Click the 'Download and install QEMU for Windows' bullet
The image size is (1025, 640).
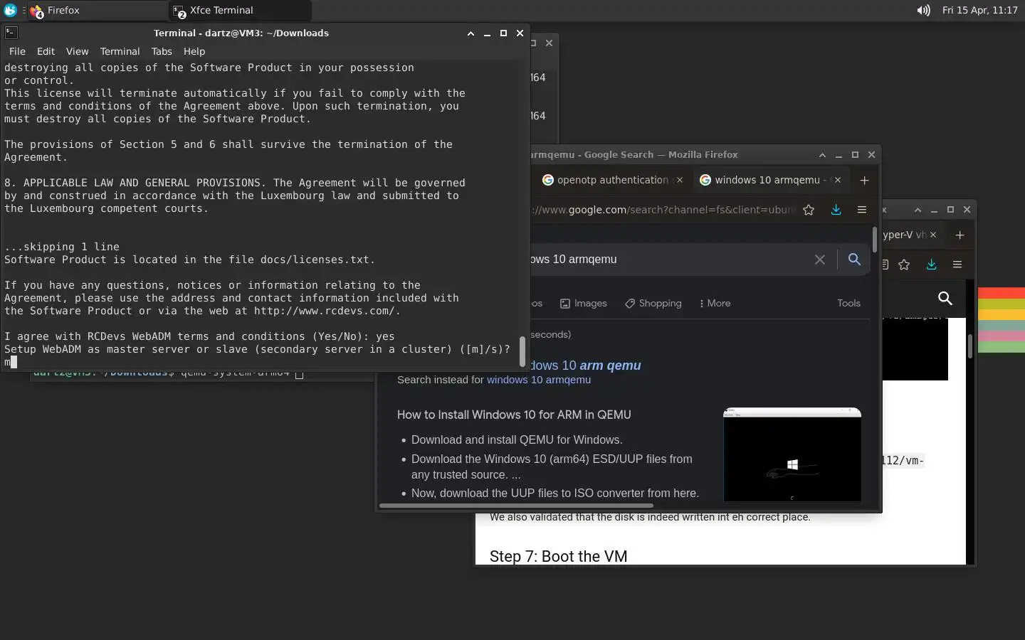click(517, 439)
